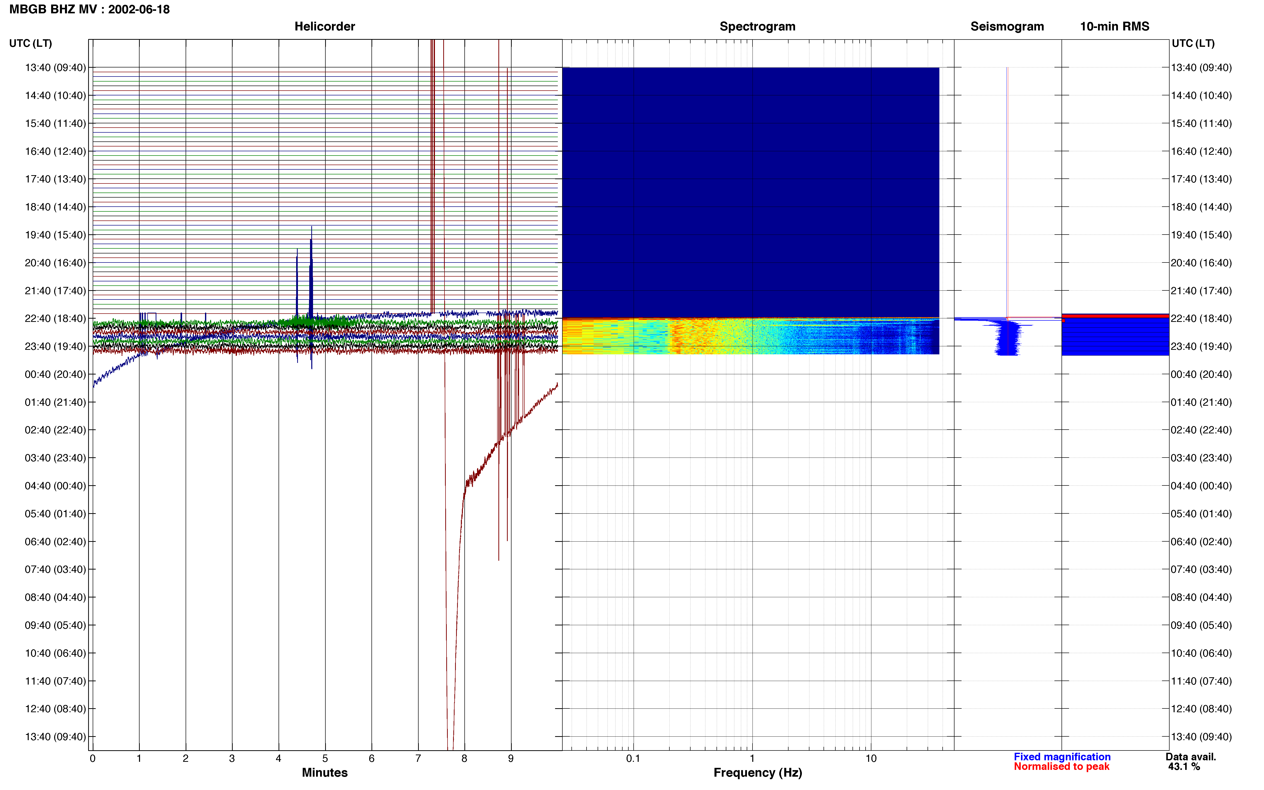Screen dimensions: 1264x790
Task: Click the '43.1 %' data availability value
Action: click(1184, 767)
